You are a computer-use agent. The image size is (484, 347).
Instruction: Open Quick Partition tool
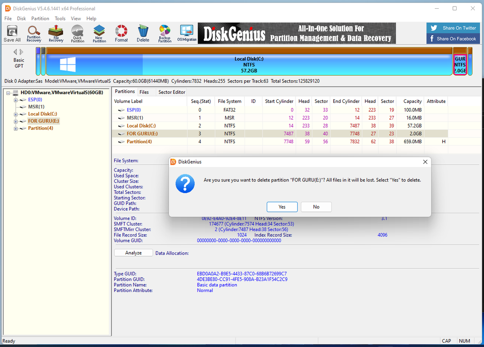coord(77,33)
